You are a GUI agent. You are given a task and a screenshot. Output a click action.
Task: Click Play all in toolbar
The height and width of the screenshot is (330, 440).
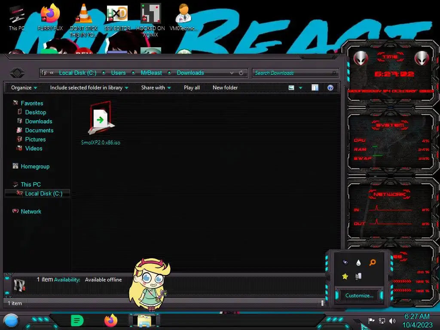192,88
